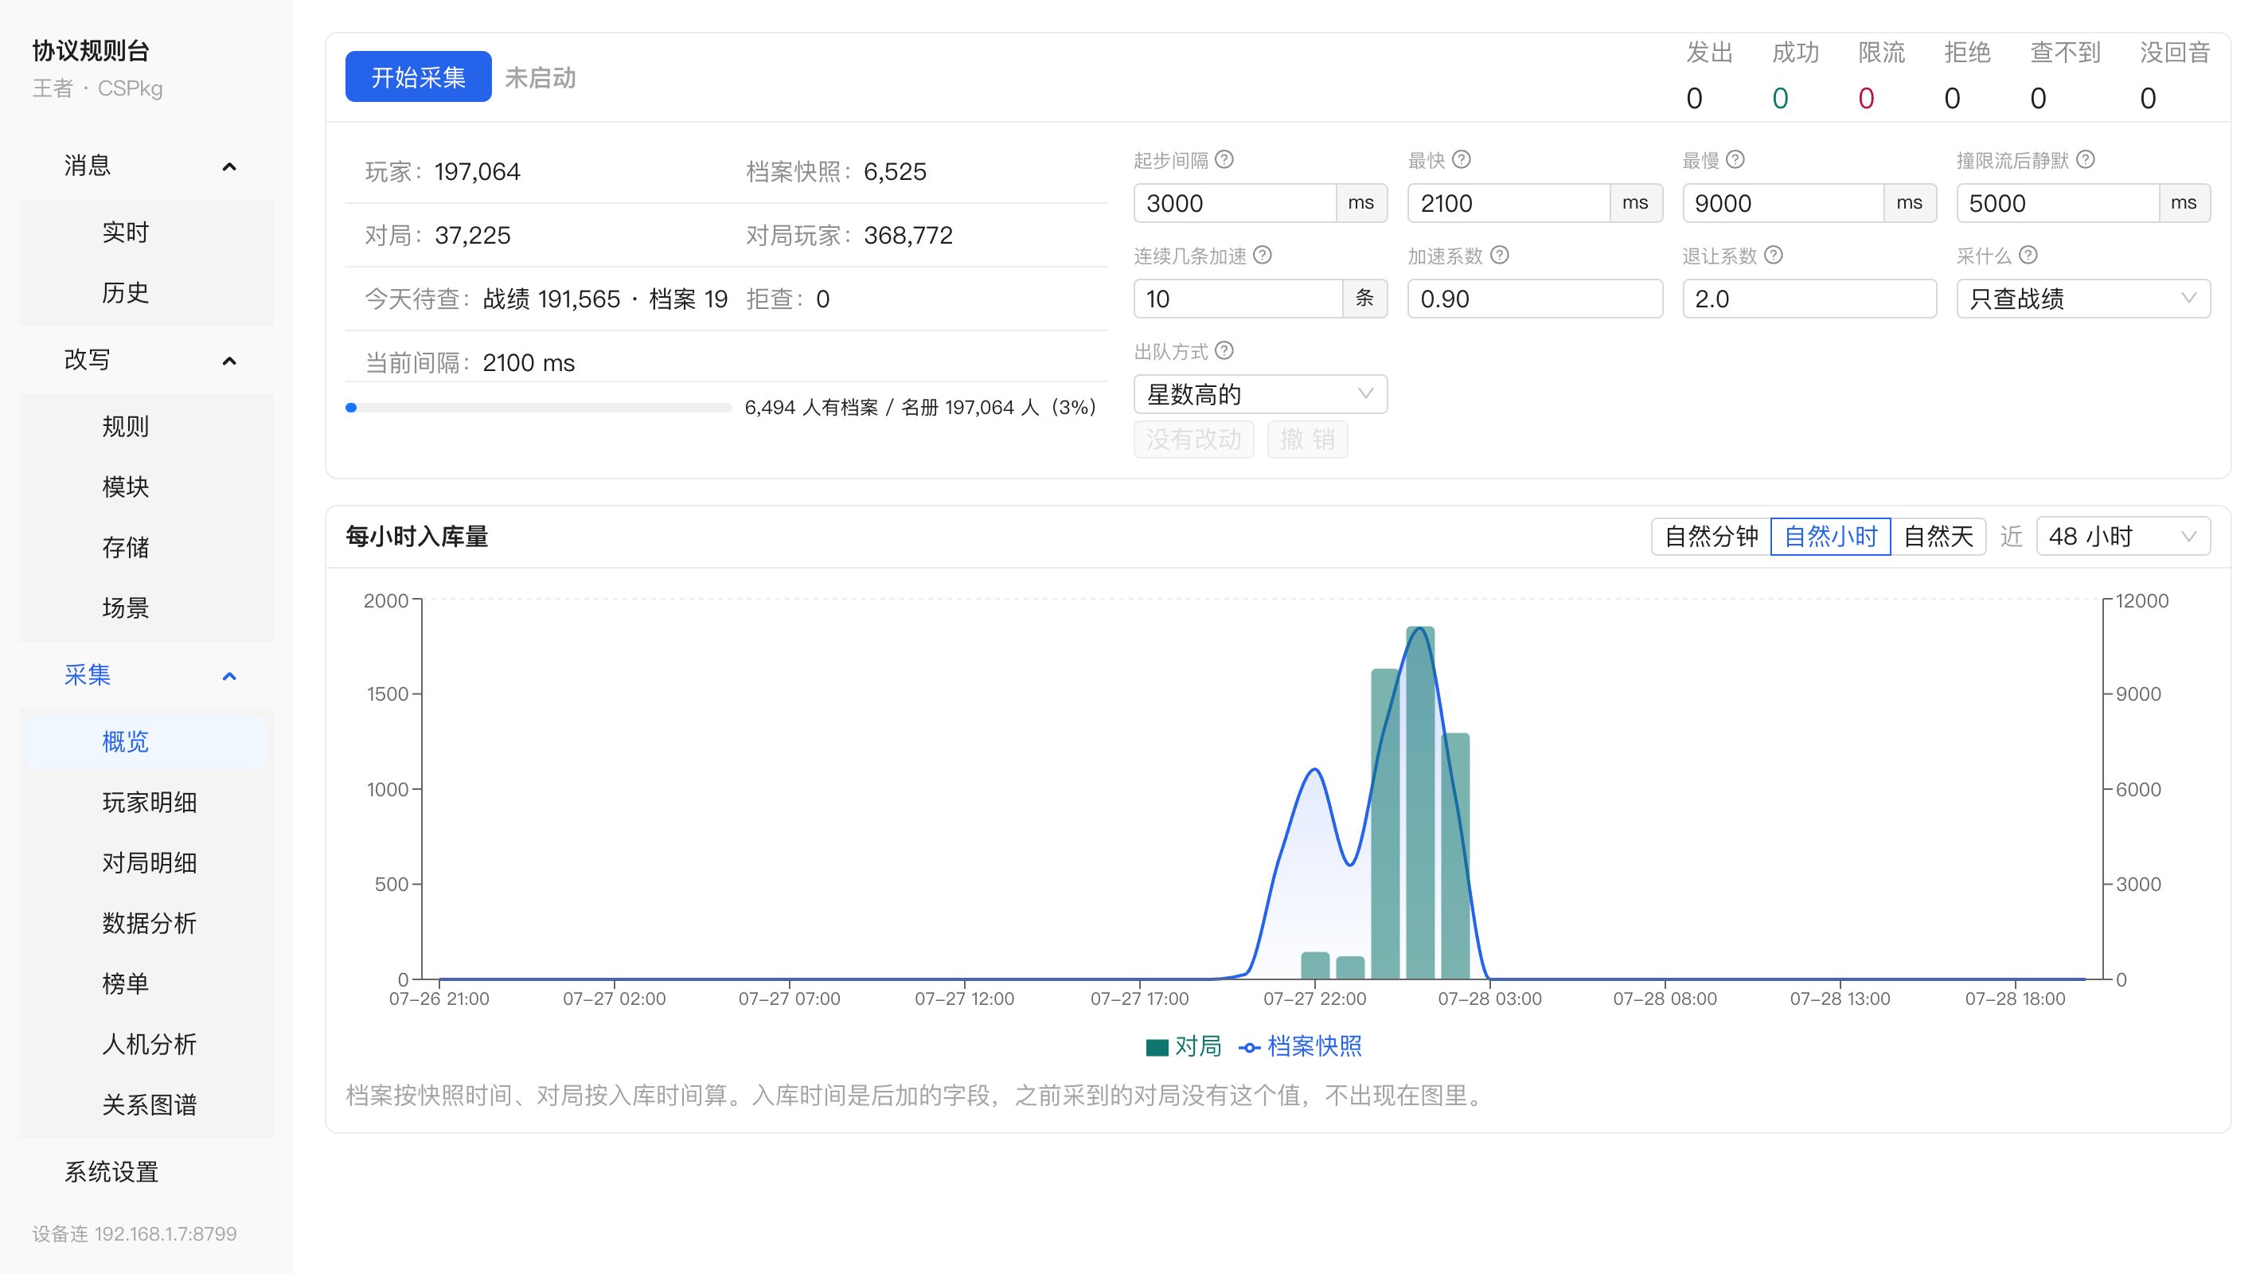Image resolution: width=2264 pixels, height=1274 pixels.
Task: Focus 加速系数 field with 0.90
Action: click(1535, 299)
